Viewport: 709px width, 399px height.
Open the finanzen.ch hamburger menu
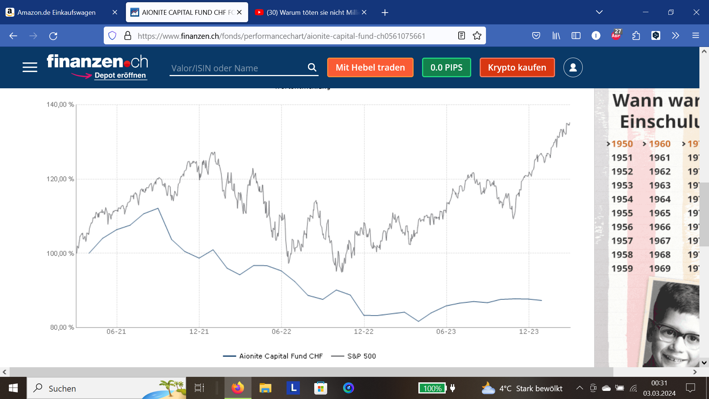point(30,67)
